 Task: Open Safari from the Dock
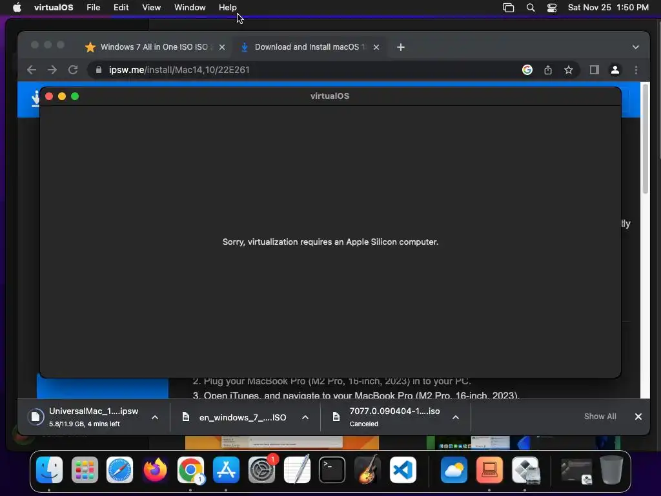(119, 470)
